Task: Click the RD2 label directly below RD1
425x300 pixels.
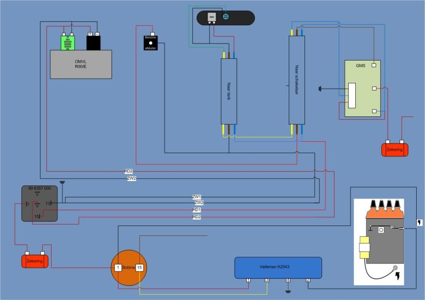Action: 197,217
